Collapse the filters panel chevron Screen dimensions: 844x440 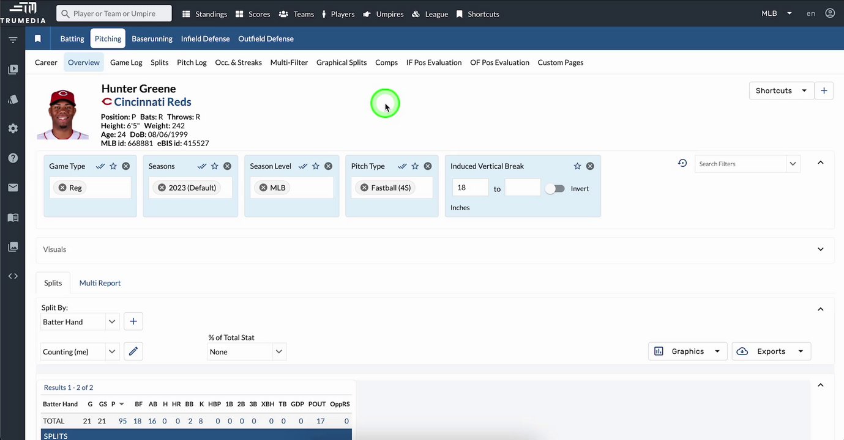821,163
